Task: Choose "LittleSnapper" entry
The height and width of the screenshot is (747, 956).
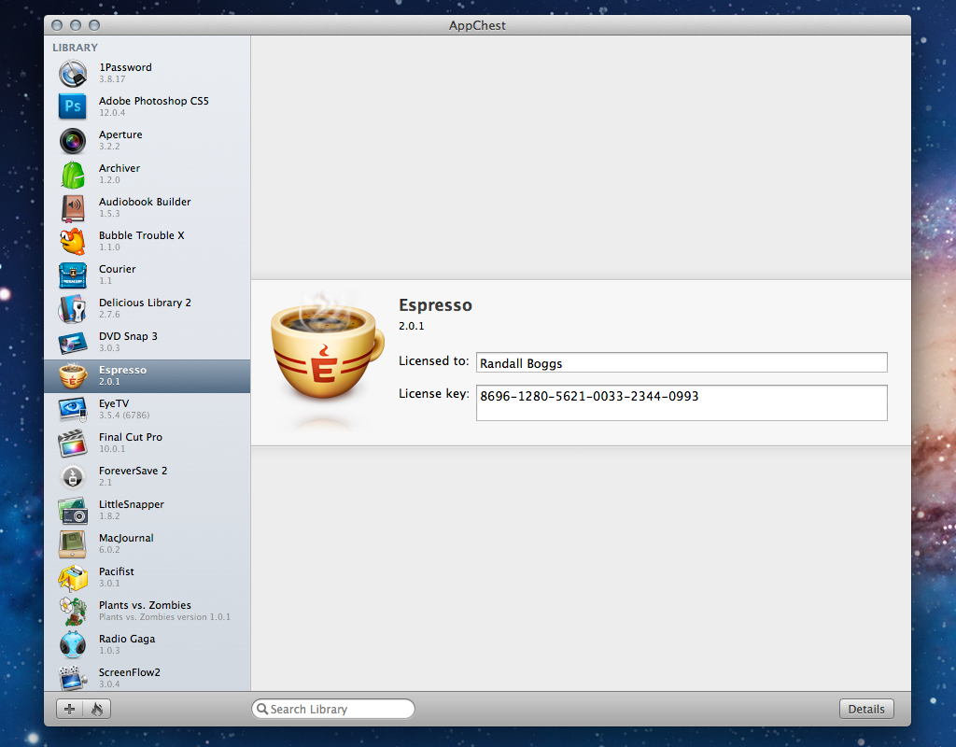Action: point(132,504)
